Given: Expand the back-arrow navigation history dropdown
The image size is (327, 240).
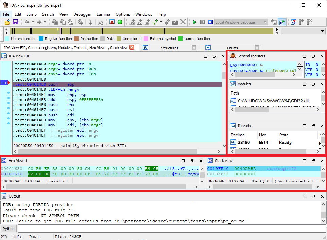Looking at the screenshot, I should pos(33,22).
